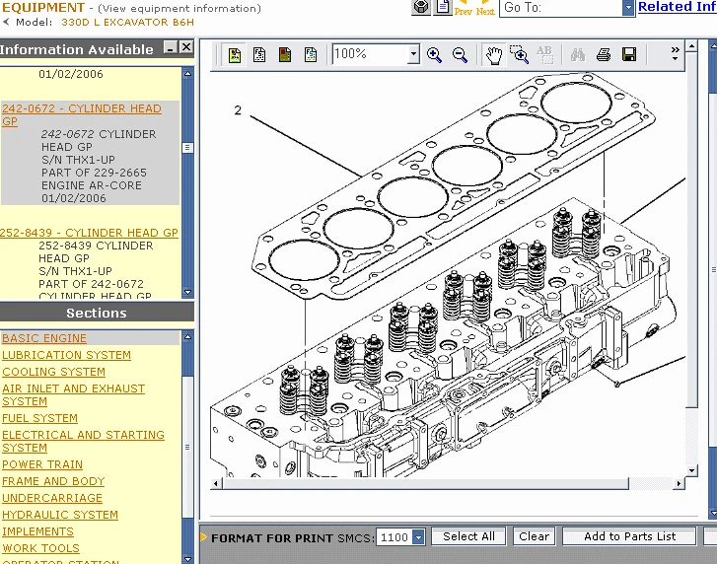Click the back arrow beside Model
The height and width of the screenshot is (564, 717).
point(6,22)
